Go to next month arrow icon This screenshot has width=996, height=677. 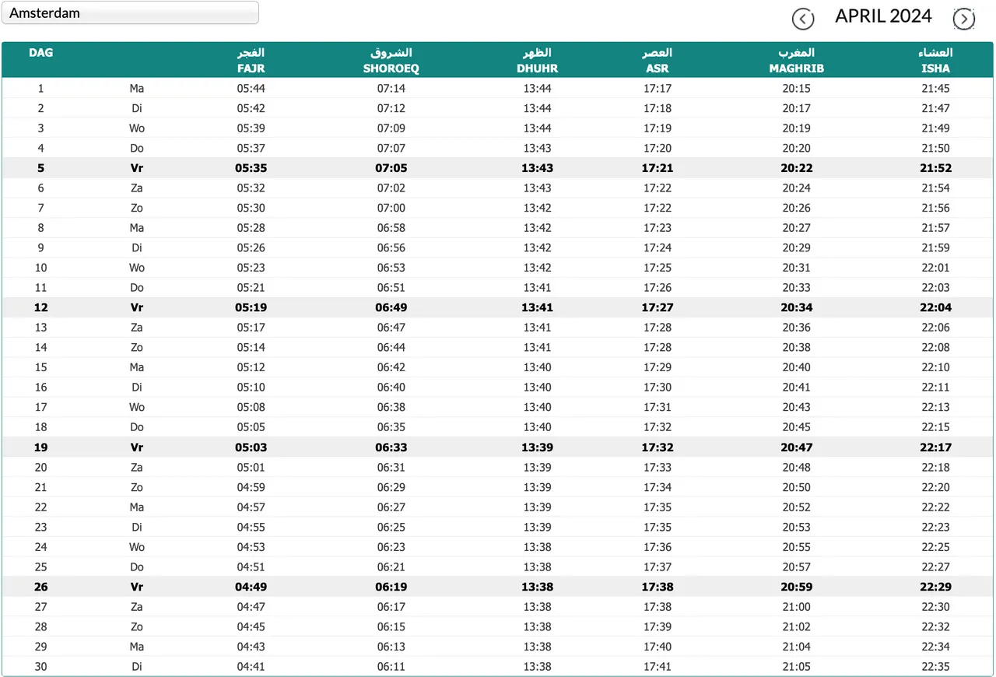pyautogui.click(x=964, y=19)
